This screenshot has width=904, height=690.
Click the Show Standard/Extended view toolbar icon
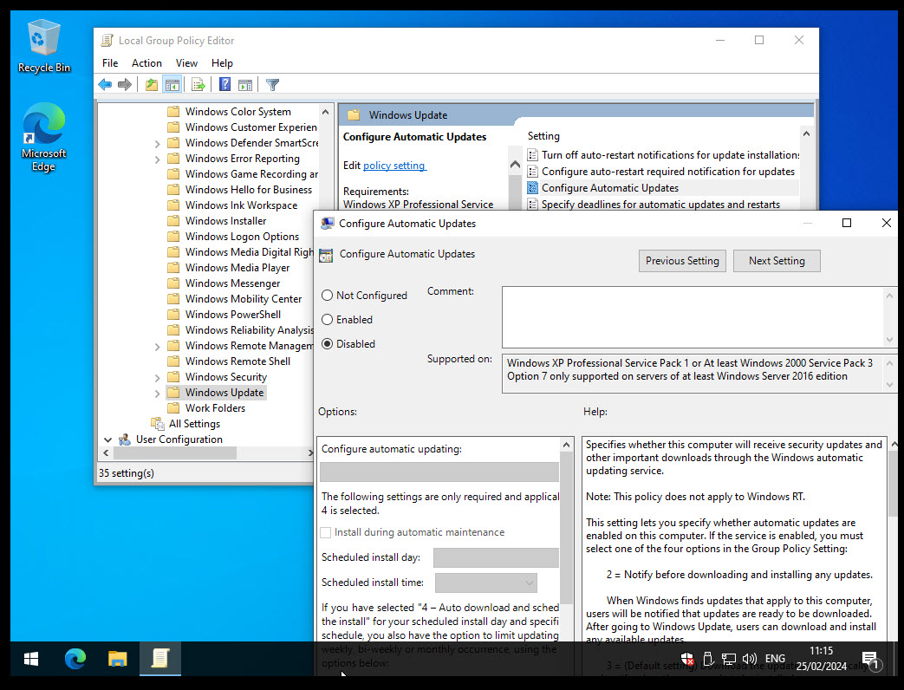pyautogui.click(x=245, y=84)
